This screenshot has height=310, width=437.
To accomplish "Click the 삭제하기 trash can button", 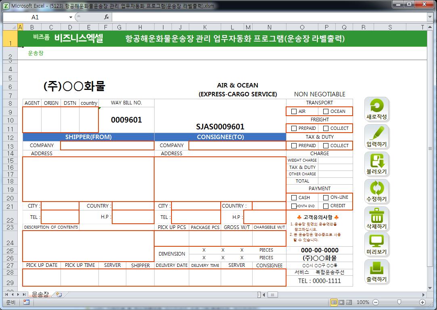I will pos(376,218).
